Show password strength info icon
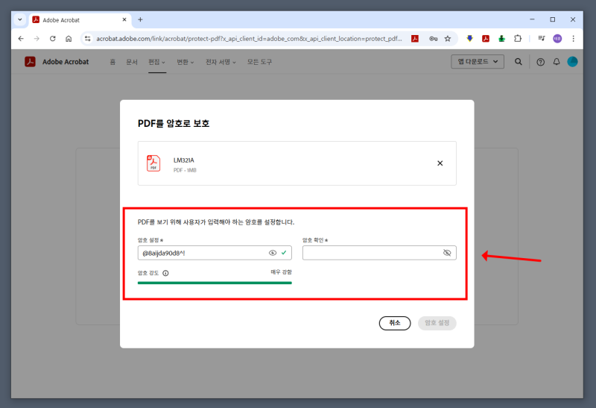The height and width of the screenshot is (408, 596). pos(165,273)
